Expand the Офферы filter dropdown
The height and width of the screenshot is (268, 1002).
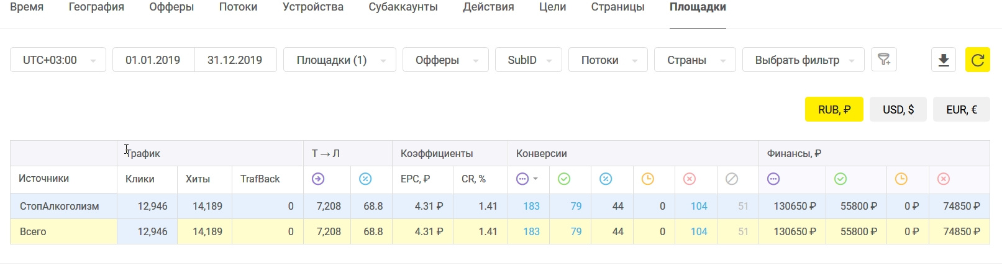pos(445,60)
